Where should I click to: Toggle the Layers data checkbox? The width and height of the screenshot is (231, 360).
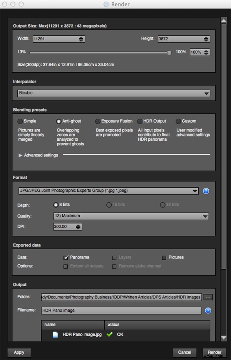click(114, 258)
